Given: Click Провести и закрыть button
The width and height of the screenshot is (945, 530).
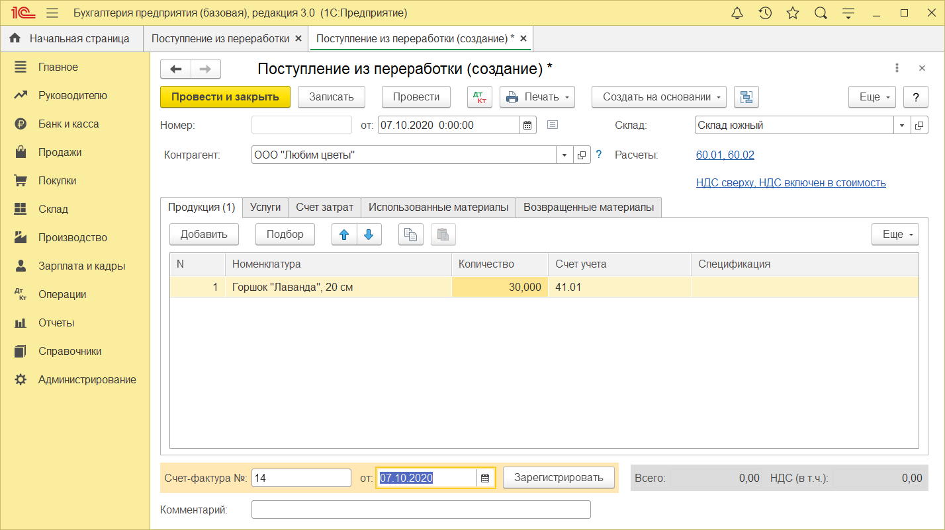Looking at the screenshot, I should (225, 97).
